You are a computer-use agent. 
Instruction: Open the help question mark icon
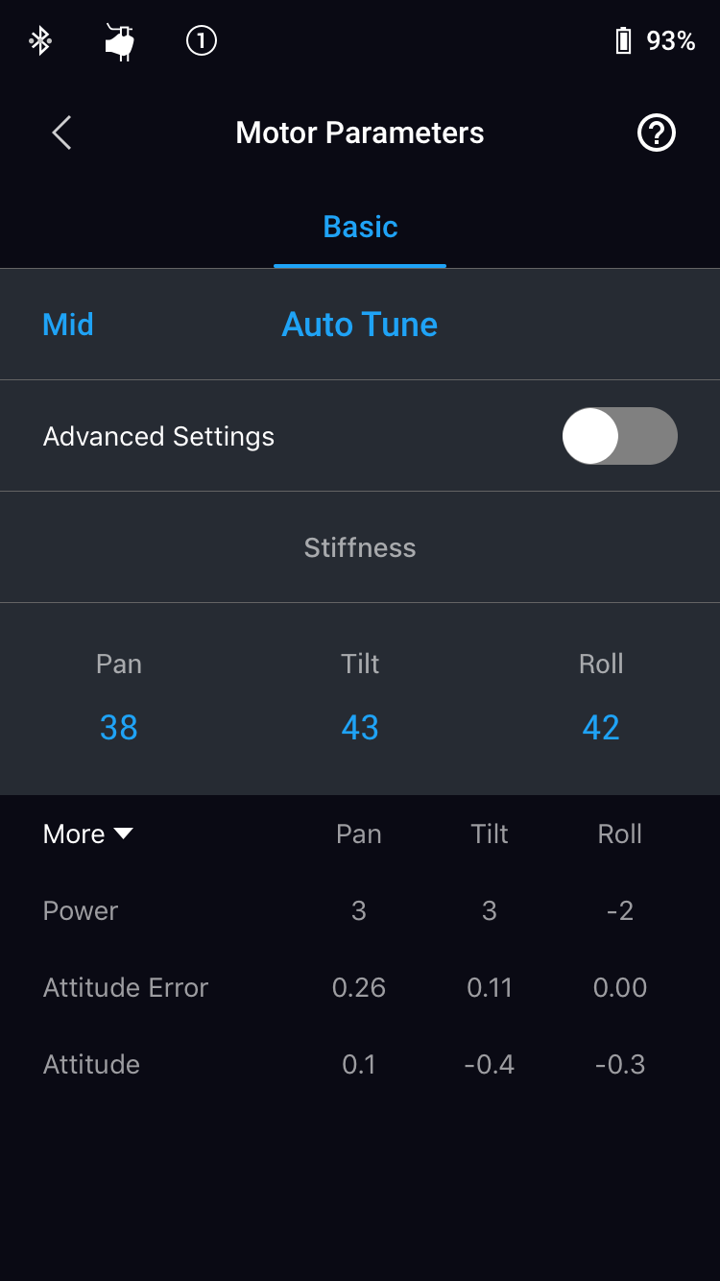point(657,133)
